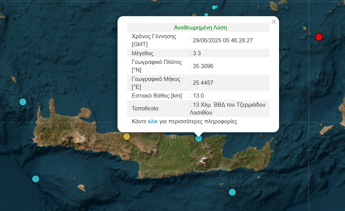Select the cyan marker south of eastern Crete
The height and width of the screenshot is (211, 345).
(232, 192)
